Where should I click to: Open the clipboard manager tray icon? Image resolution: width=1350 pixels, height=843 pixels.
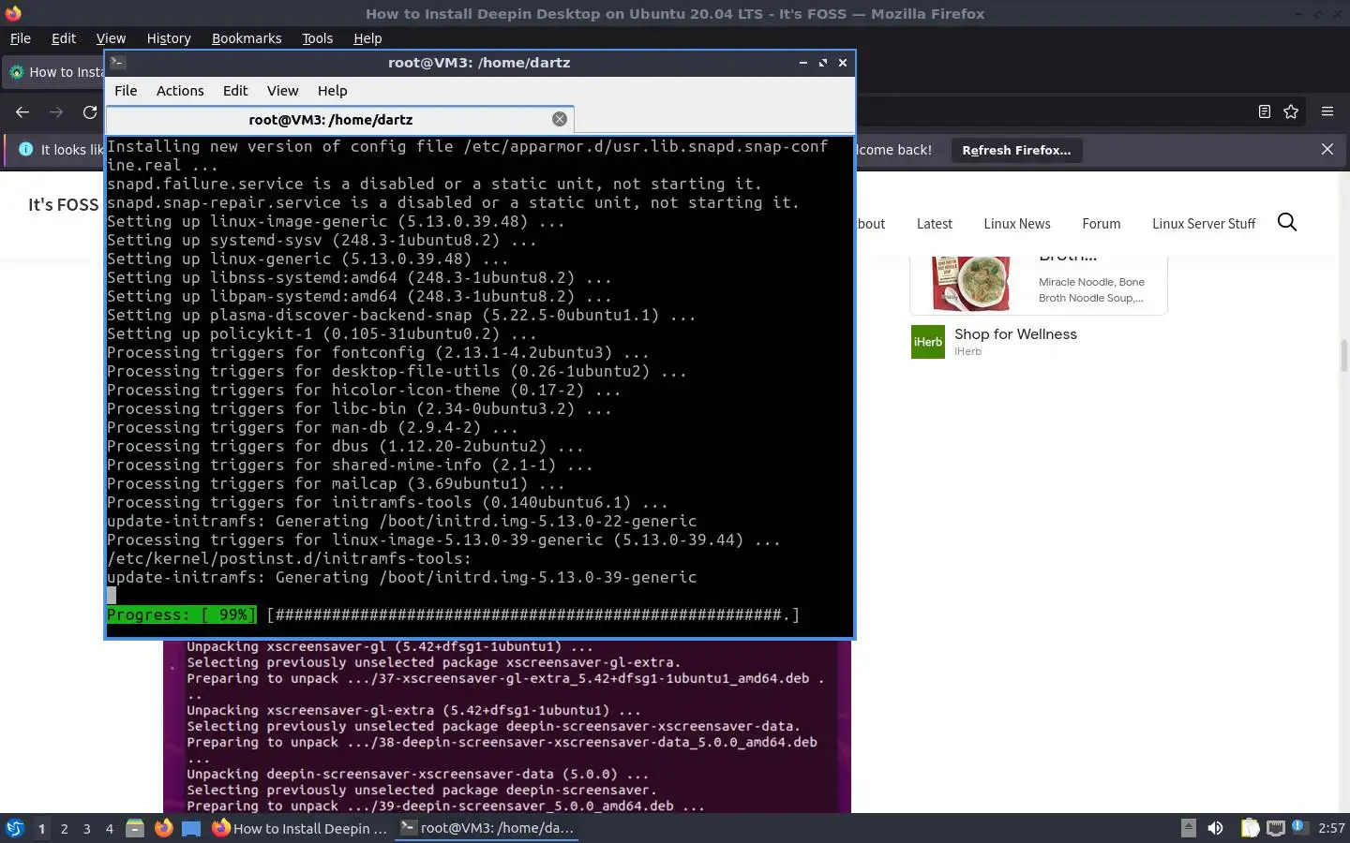(x=1250, y=828)
